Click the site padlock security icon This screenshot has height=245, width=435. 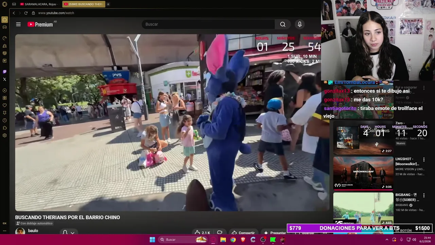point(33,13)
